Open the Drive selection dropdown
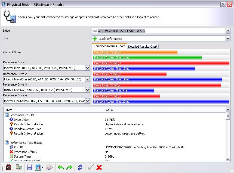This screenshot has width=234, height=173. point(228,31)
